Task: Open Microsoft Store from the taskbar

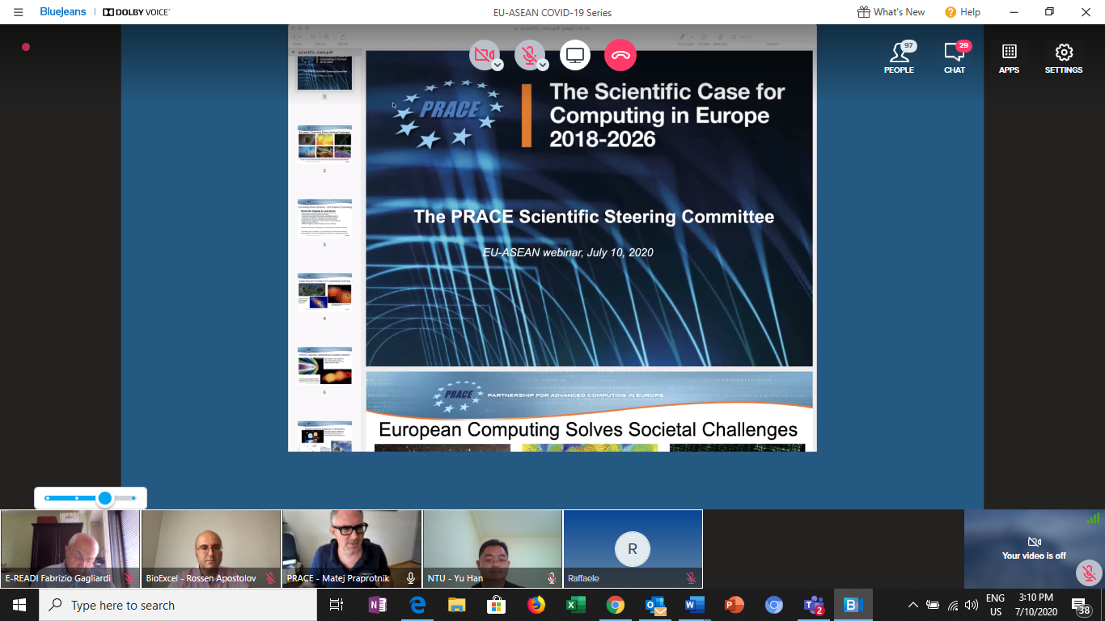Action: click(496, 605)
